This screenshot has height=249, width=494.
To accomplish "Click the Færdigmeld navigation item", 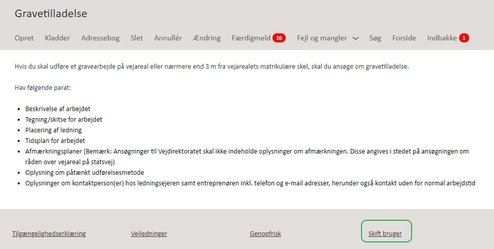I will pyautogui.click(x=251, y=38).
